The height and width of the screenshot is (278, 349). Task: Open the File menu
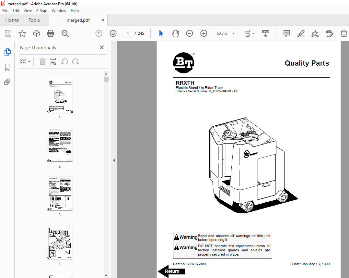[x=5, y=11]
